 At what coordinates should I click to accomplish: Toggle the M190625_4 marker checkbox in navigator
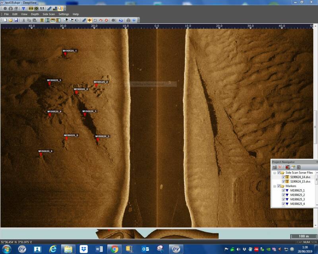283,204
